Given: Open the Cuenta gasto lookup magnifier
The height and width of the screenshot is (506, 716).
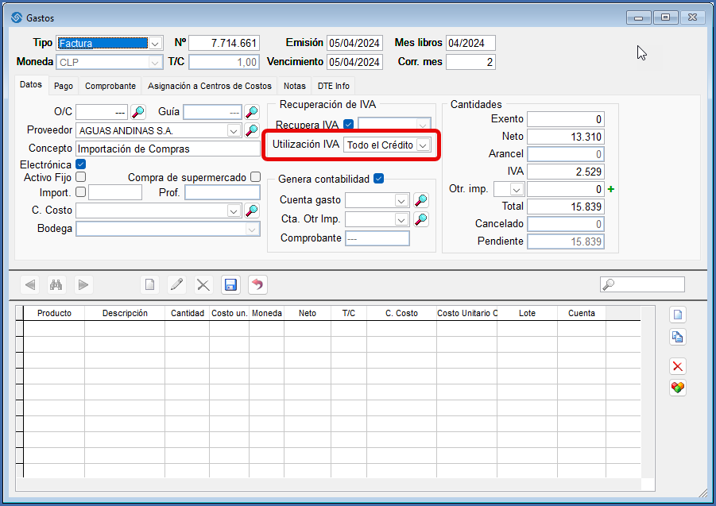Looking at the screenshot, I should click(420, 200).
